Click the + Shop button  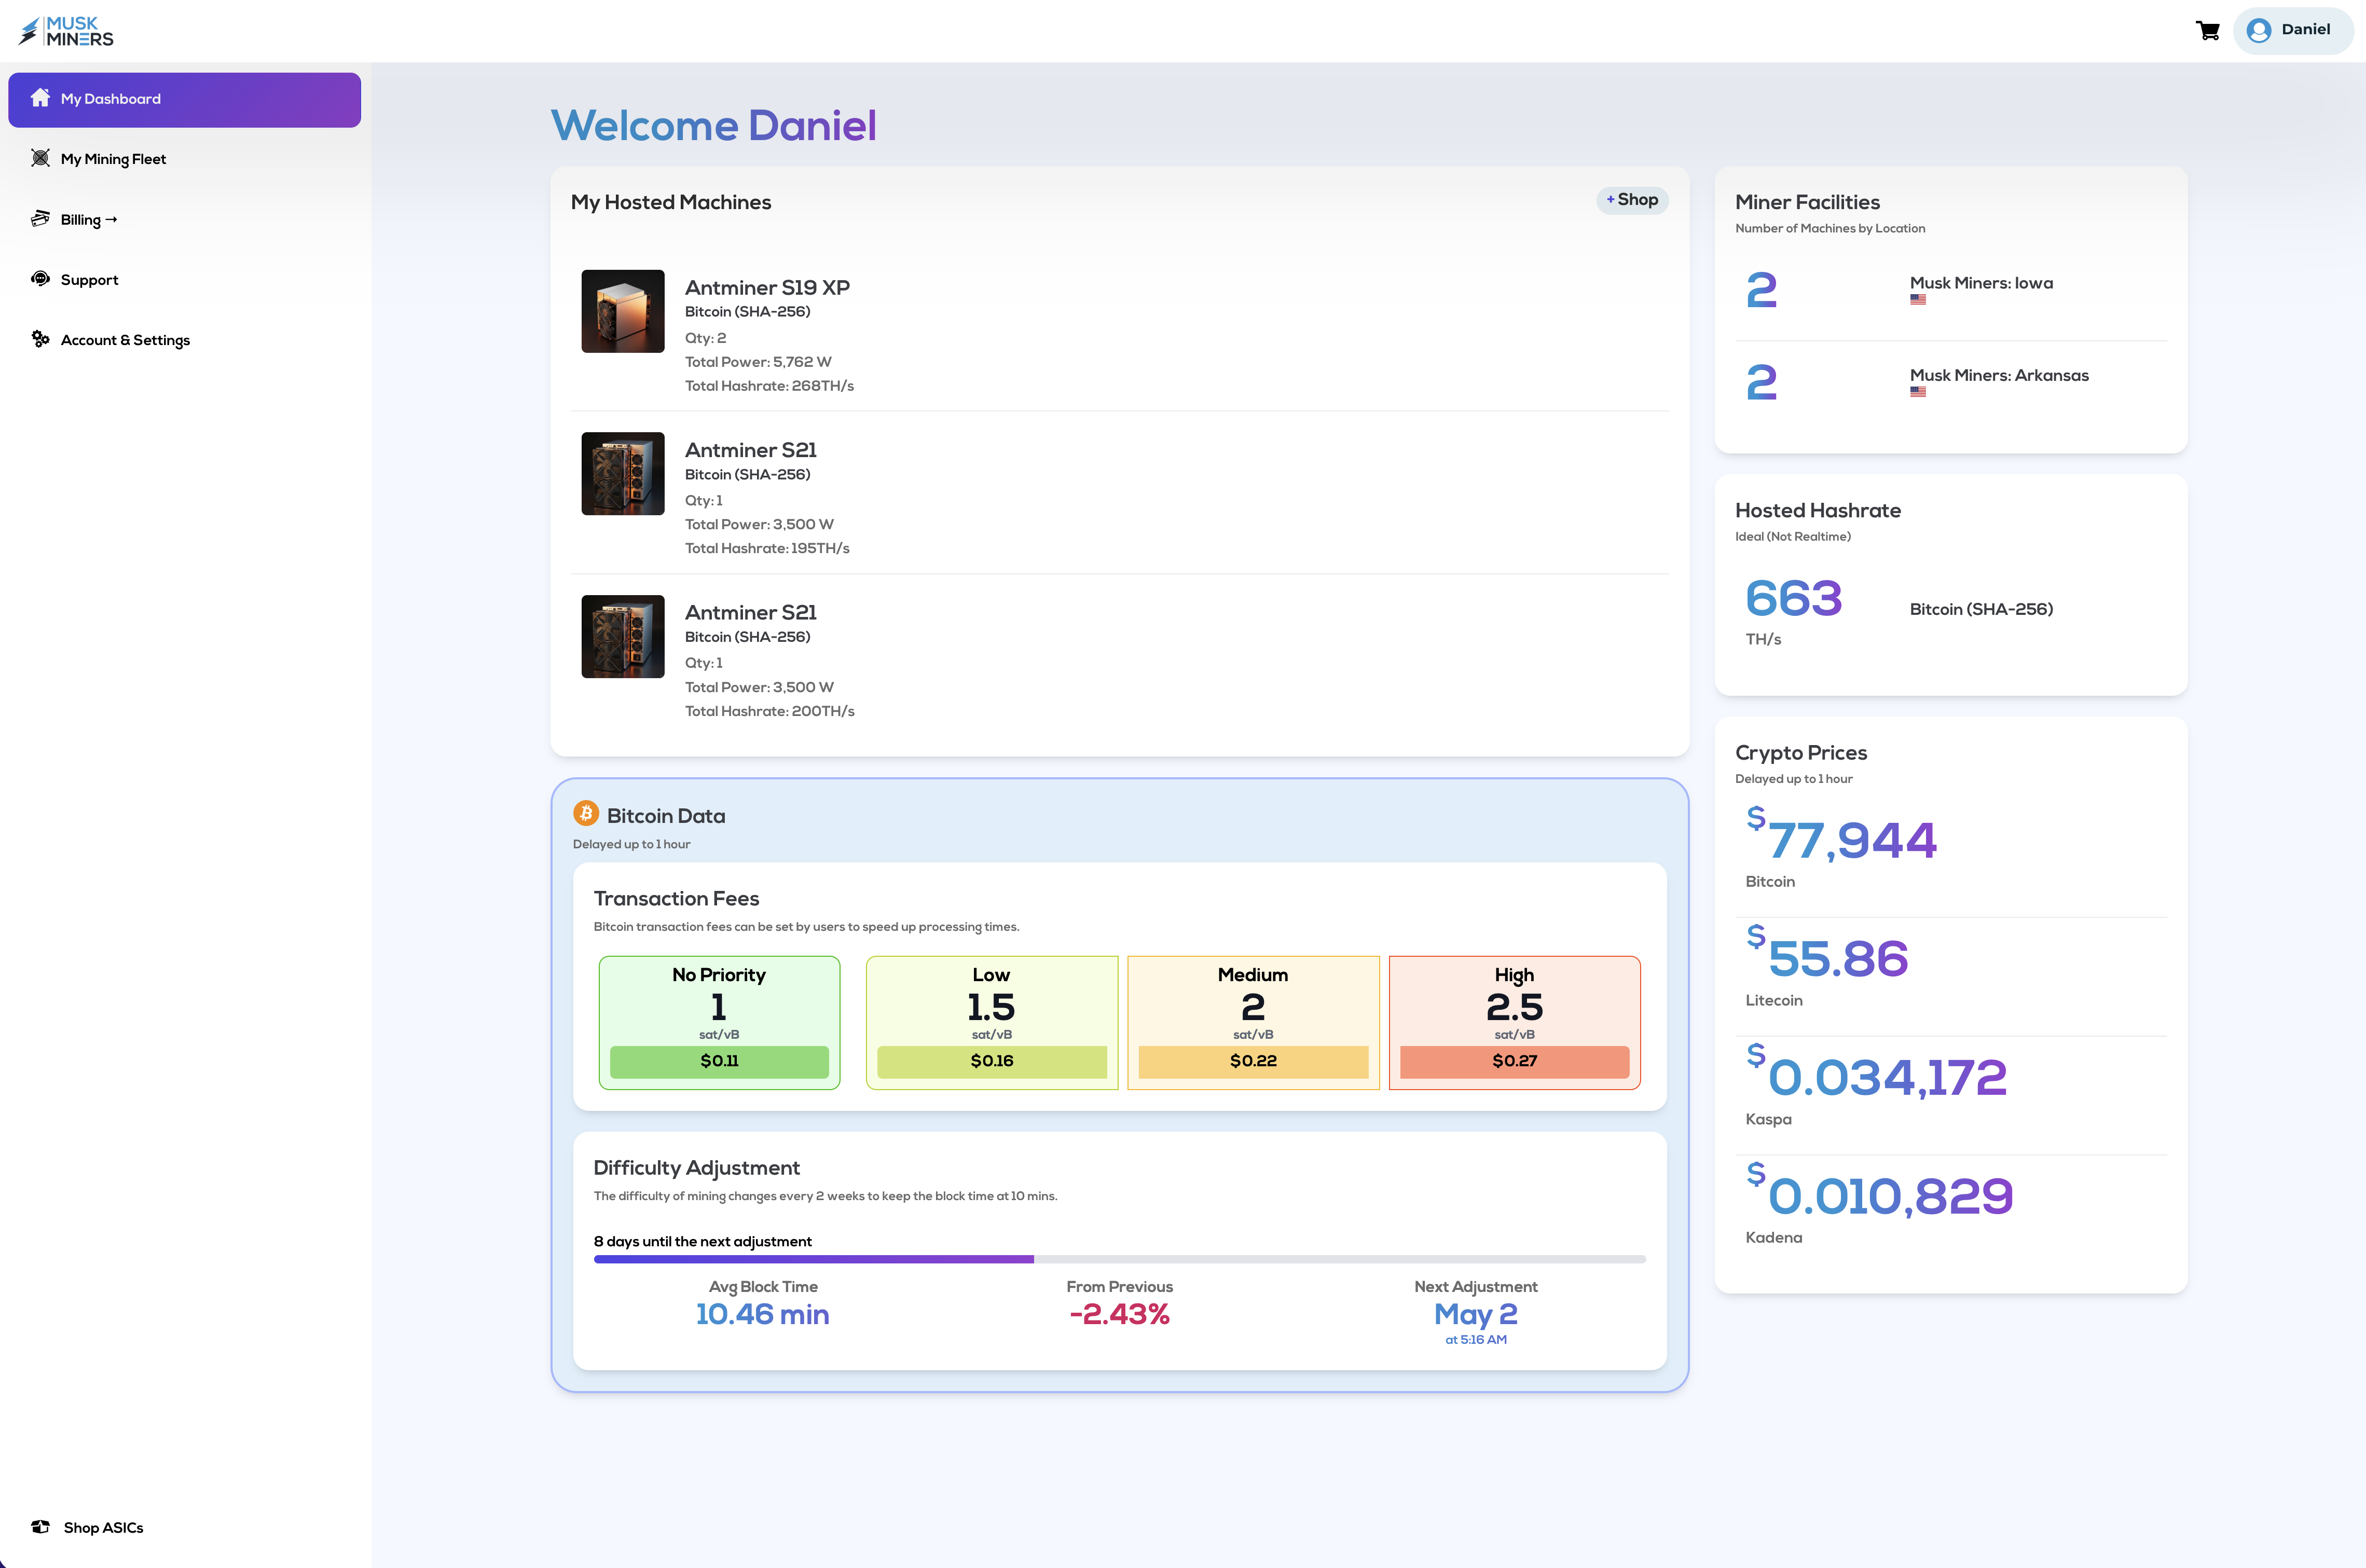pos(1632,200)
